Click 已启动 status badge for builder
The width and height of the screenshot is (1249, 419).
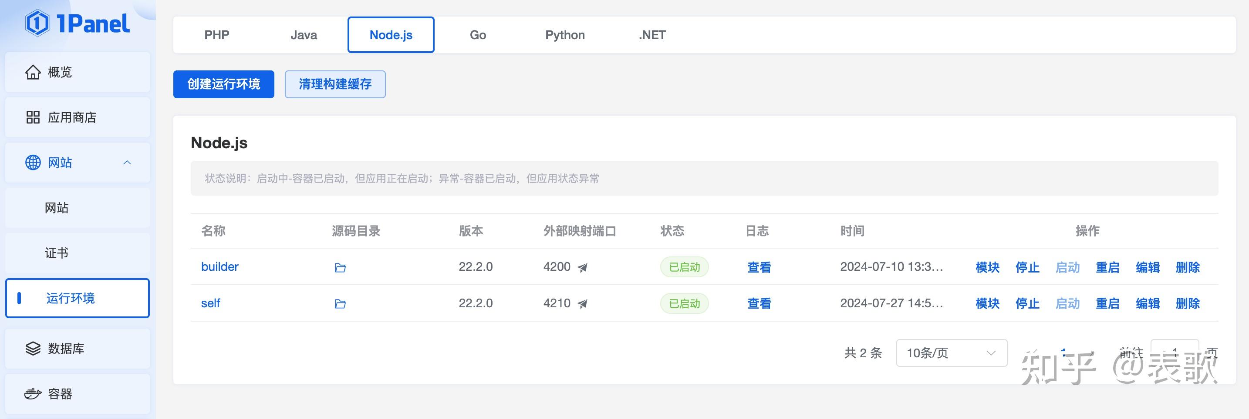coord(684,267)
